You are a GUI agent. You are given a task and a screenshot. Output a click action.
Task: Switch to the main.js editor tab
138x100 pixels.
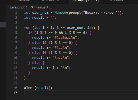pyautogui.click(x=85, y=1)
